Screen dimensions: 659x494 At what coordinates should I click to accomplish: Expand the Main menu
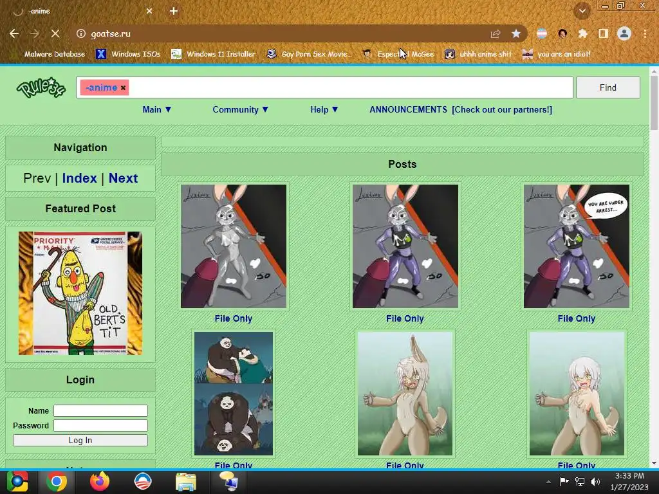157,109
